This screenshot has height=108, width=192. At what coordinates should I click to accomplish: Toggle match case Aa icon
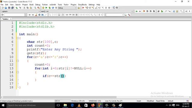pyautogui.click(x=43, y=15)
